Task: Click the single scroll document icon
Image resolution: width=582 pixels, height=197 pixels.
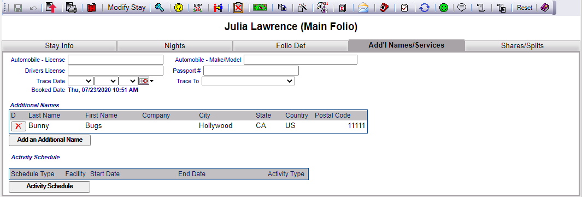Action: tap(481, 8)
